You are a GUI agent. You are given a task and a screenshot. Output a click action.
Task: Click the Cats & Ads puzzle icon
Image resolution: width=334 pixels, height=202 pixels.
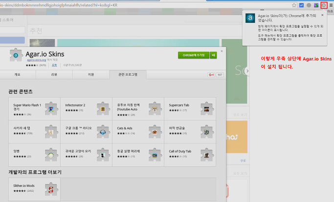(x=155, y=132)
